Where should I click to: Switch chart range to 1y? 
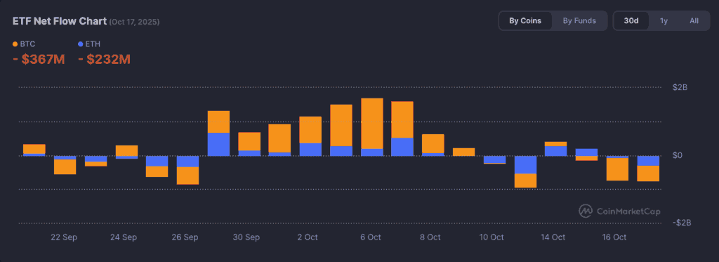(664, 20)
